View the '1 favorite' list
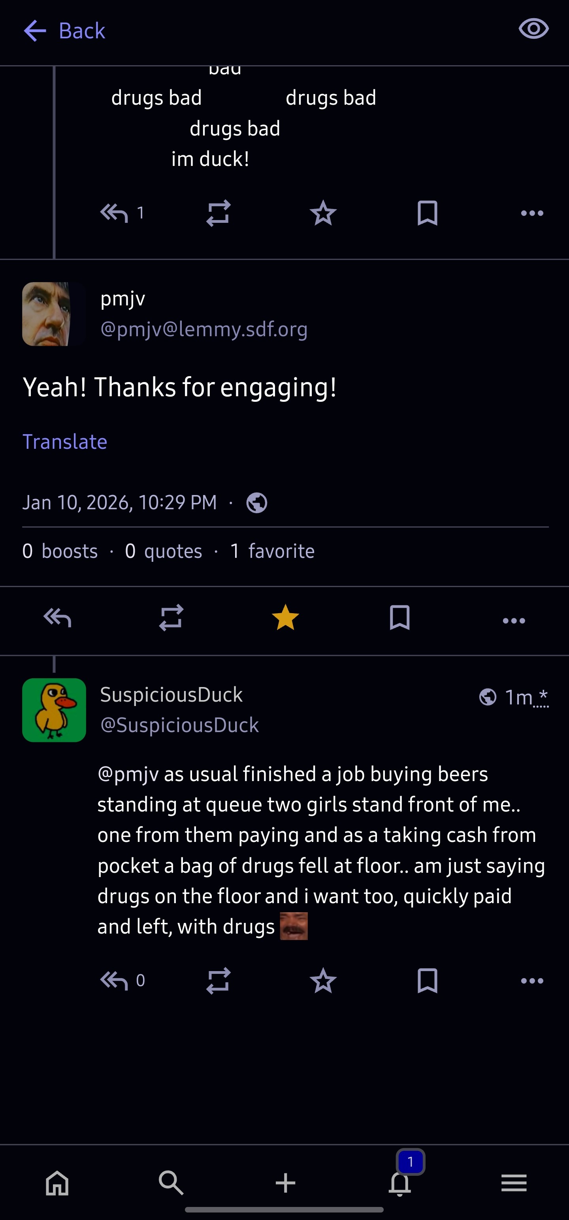 [x=272, y=551]
